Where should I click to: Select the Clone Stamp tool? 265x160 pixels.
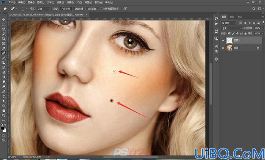tap(4, 63)
